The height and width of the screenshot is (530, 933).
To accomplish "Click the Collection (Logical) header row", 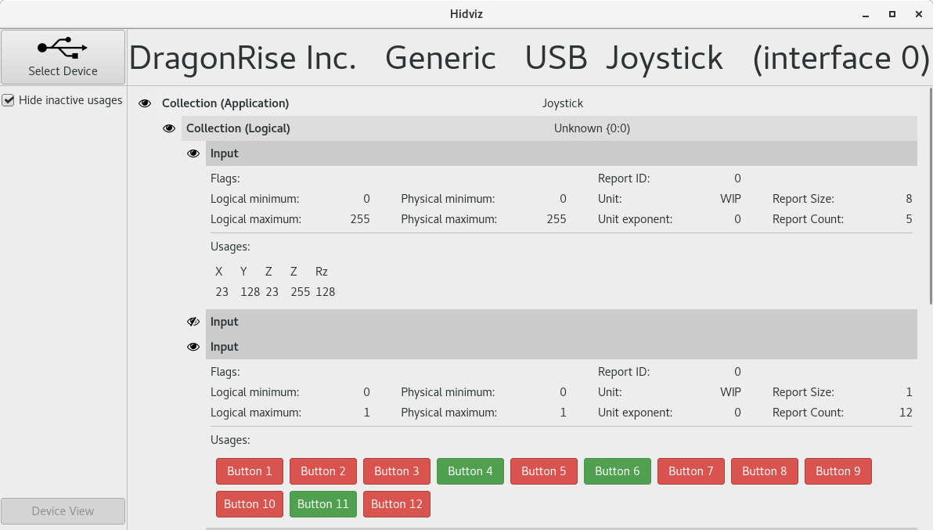I will (549, 128).
